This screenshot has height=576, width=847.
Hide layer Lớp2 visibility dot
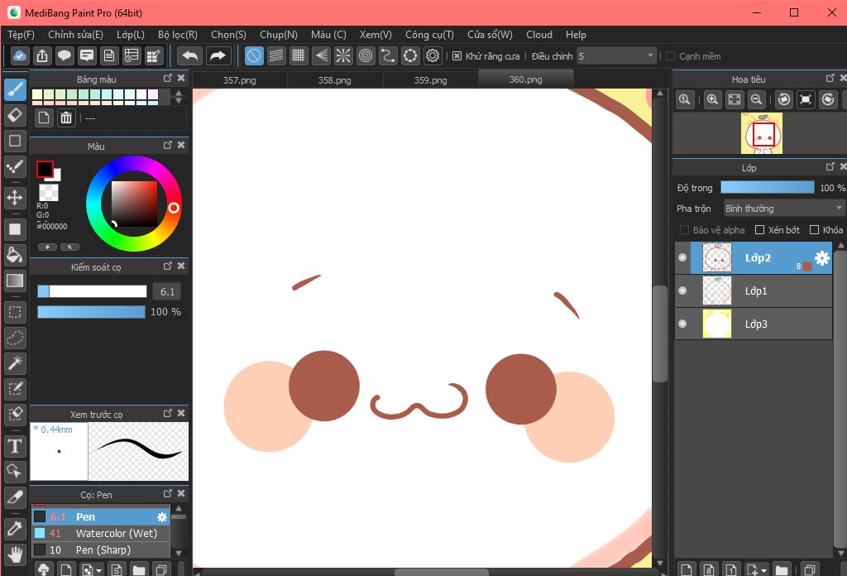(682, 257)
